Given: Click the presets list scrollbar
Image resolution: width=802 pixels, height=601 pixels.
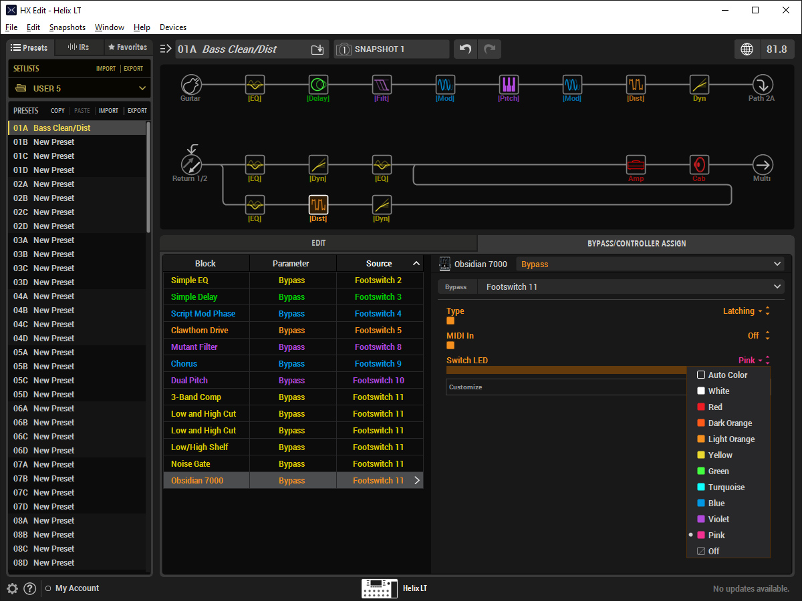Looking at the screenshot, I should click(148, 177).
